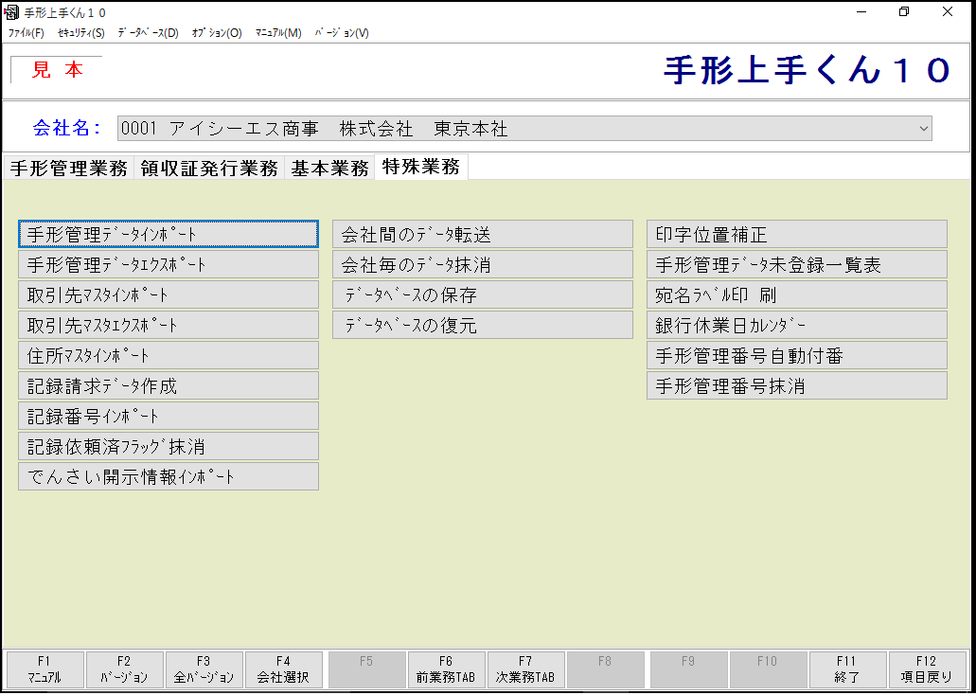The width and height of the screenshot is (976, 695).
Task: Click the 会社名: label
Action: pos(67,128)
